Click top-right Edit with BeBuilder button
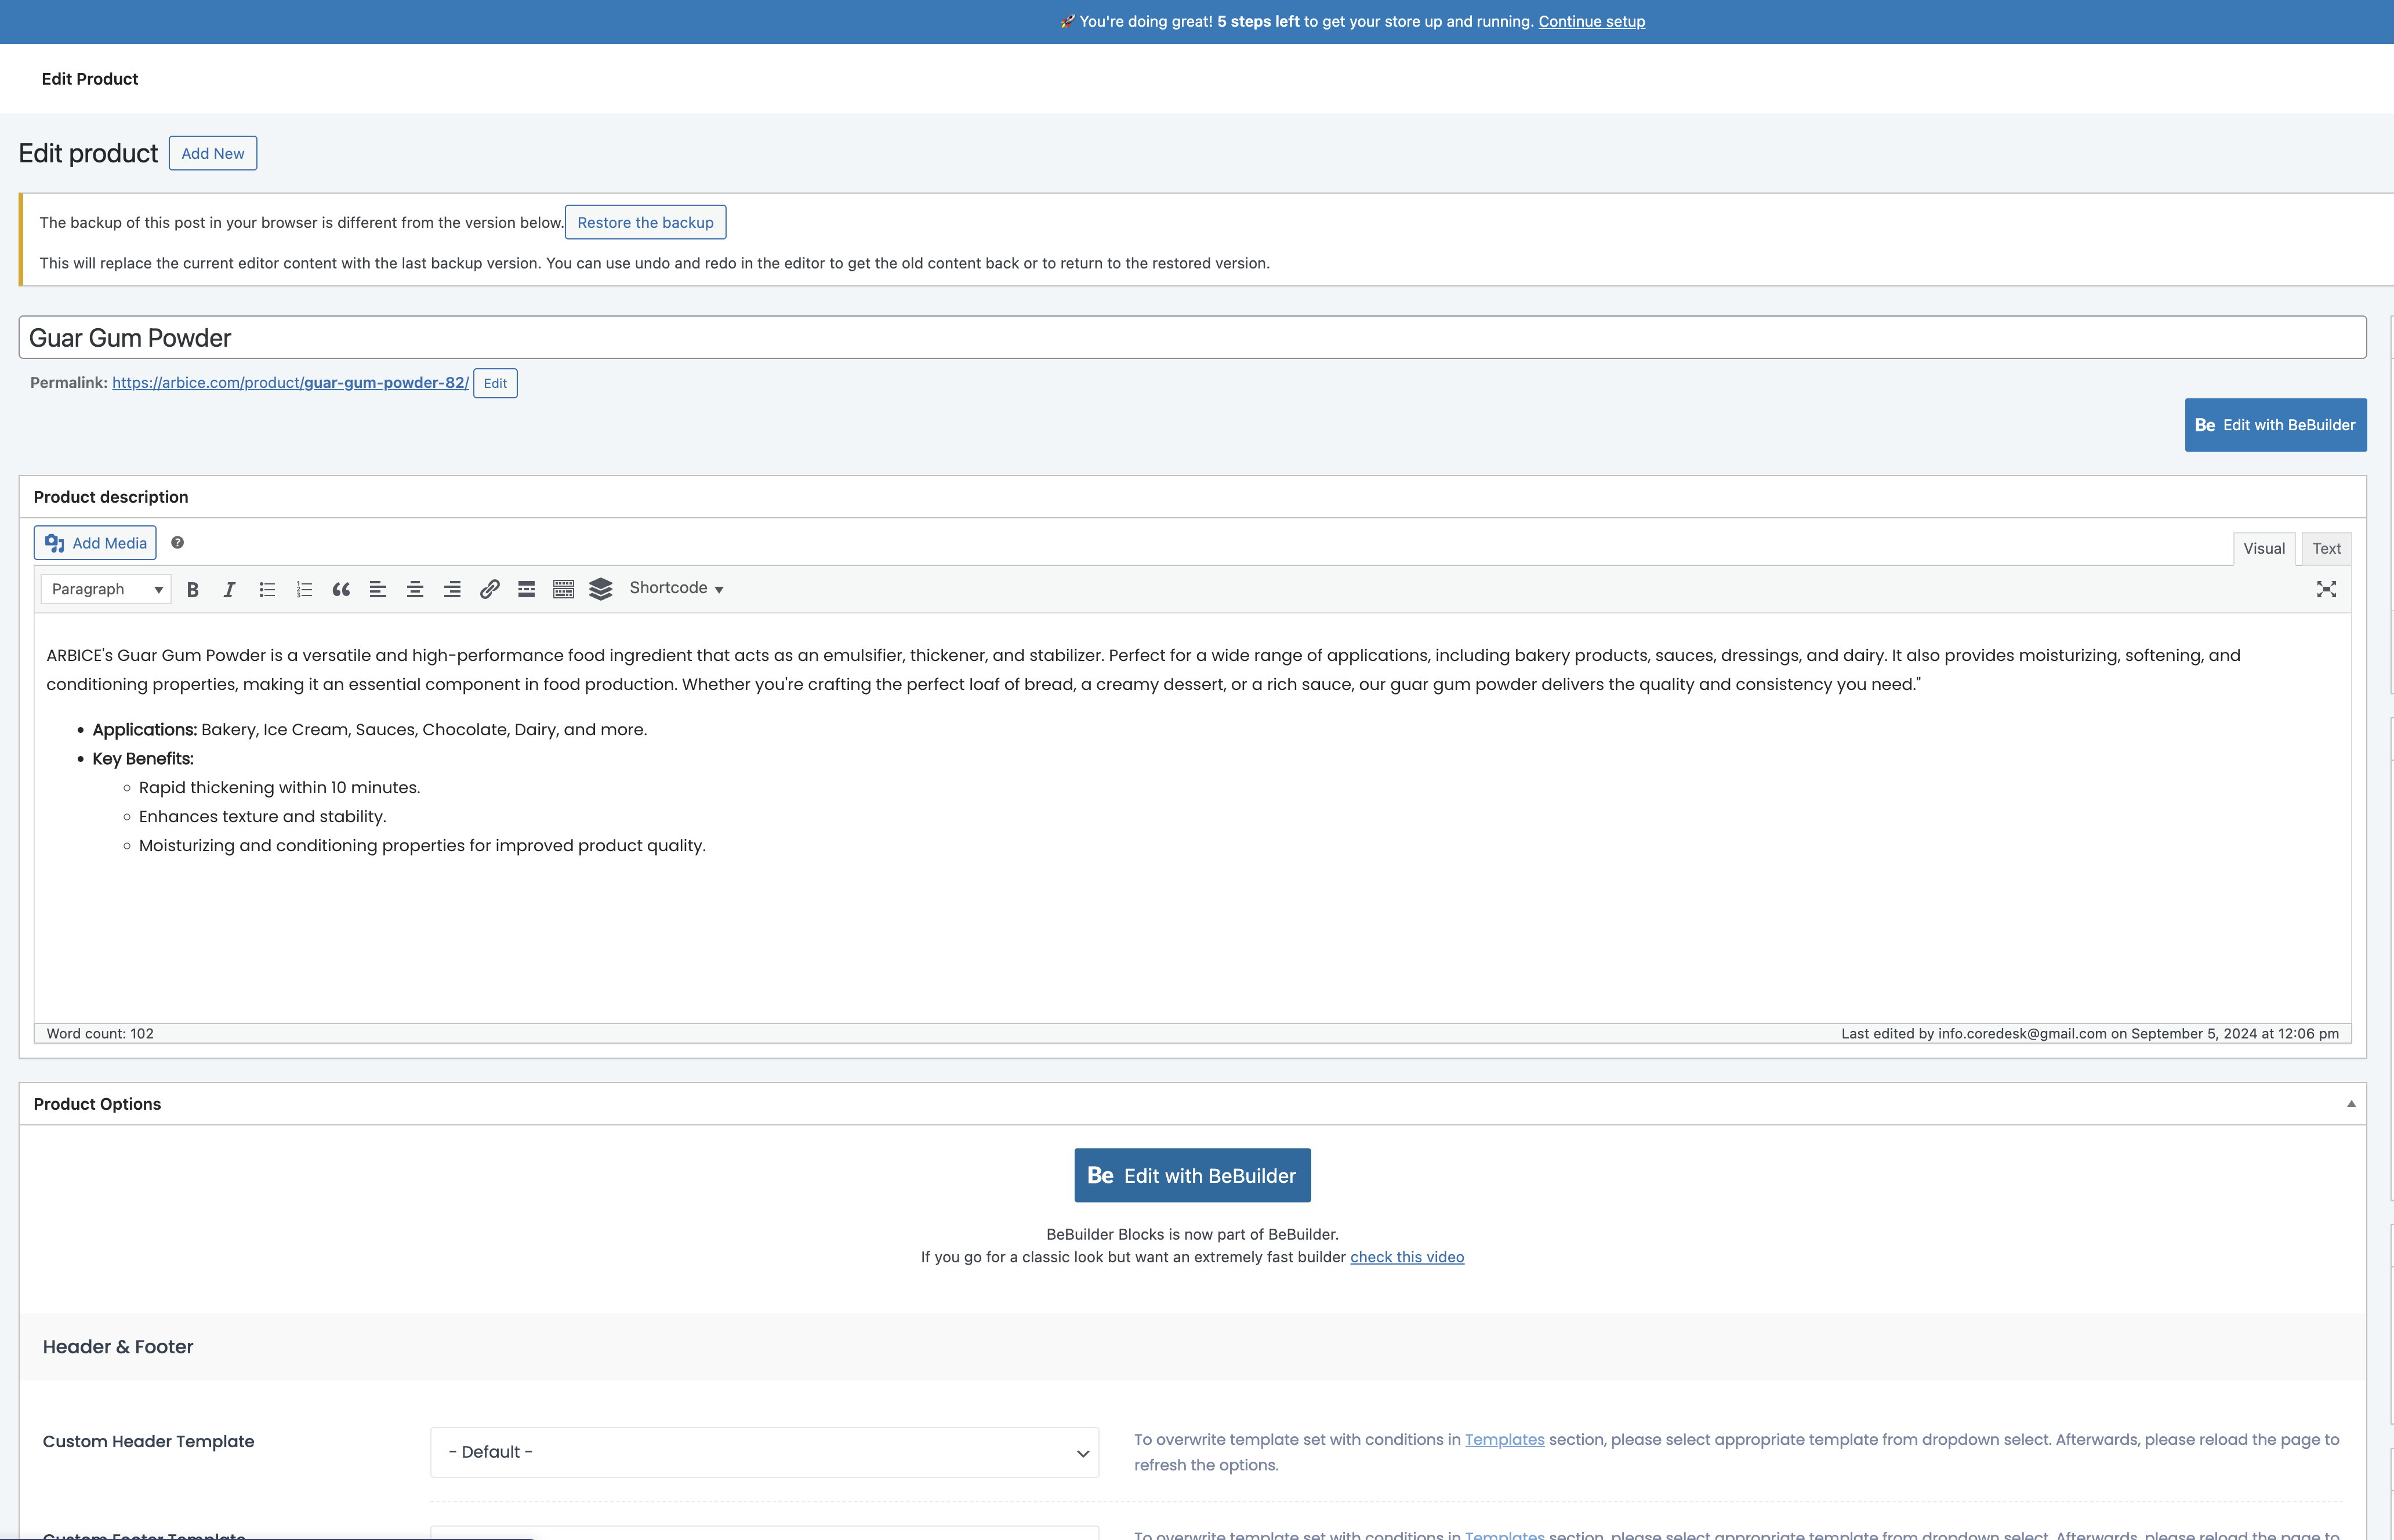2394x1540 pixels. 2275,425
